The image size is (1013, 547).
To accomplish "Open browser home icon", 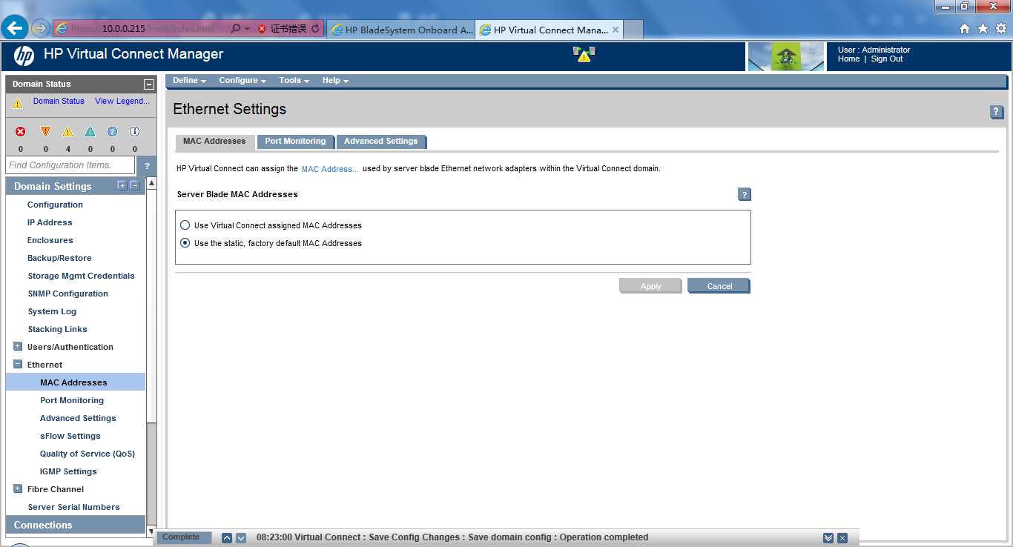I will pos(965,29).
